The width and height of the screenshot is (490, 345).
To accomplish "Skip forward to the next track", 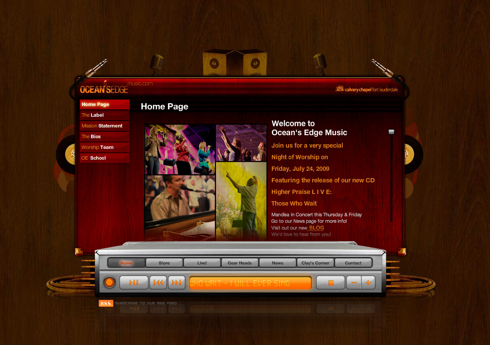I will [x=177, y=282].
